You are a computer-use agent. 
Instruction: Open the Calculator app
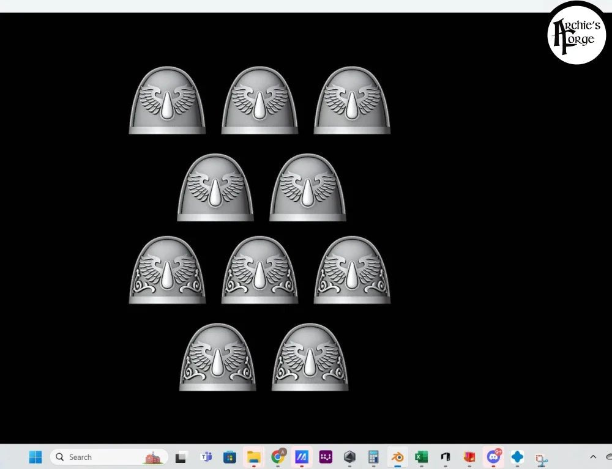click(373, 457)
